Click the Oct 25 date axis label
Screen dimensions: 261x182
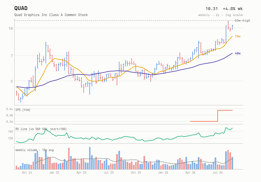point(136,173)
